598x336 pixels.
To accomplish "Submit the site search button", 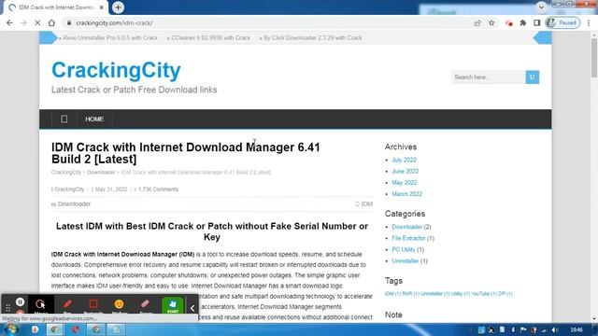I will [533, 77].
